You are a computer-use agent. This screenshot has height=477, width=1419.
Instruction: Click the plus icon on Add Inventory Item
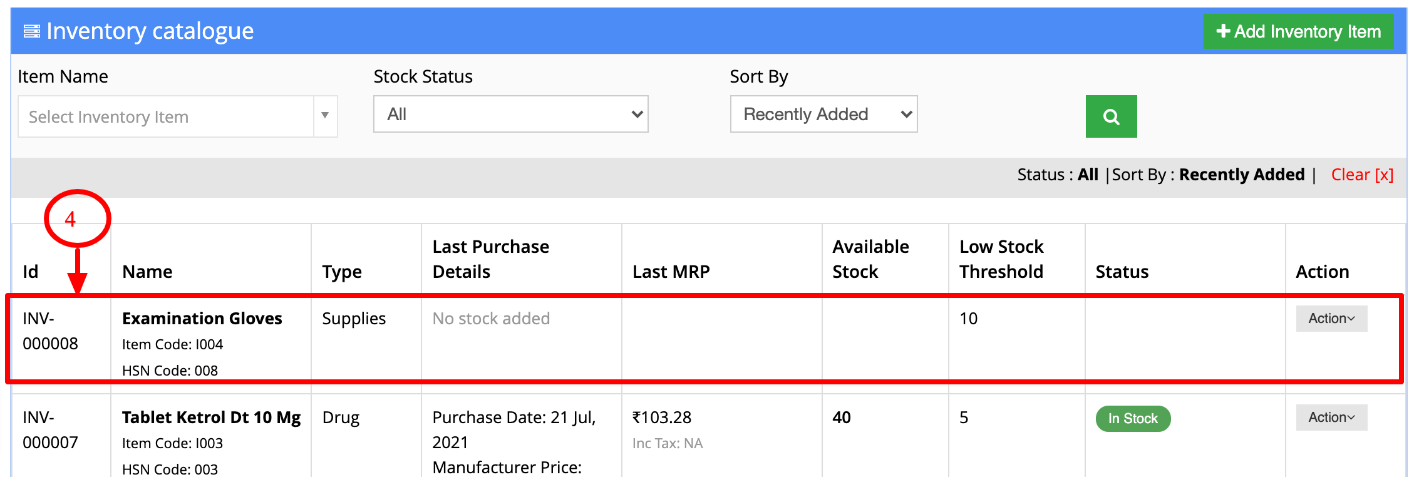[x=1223, y=31]
